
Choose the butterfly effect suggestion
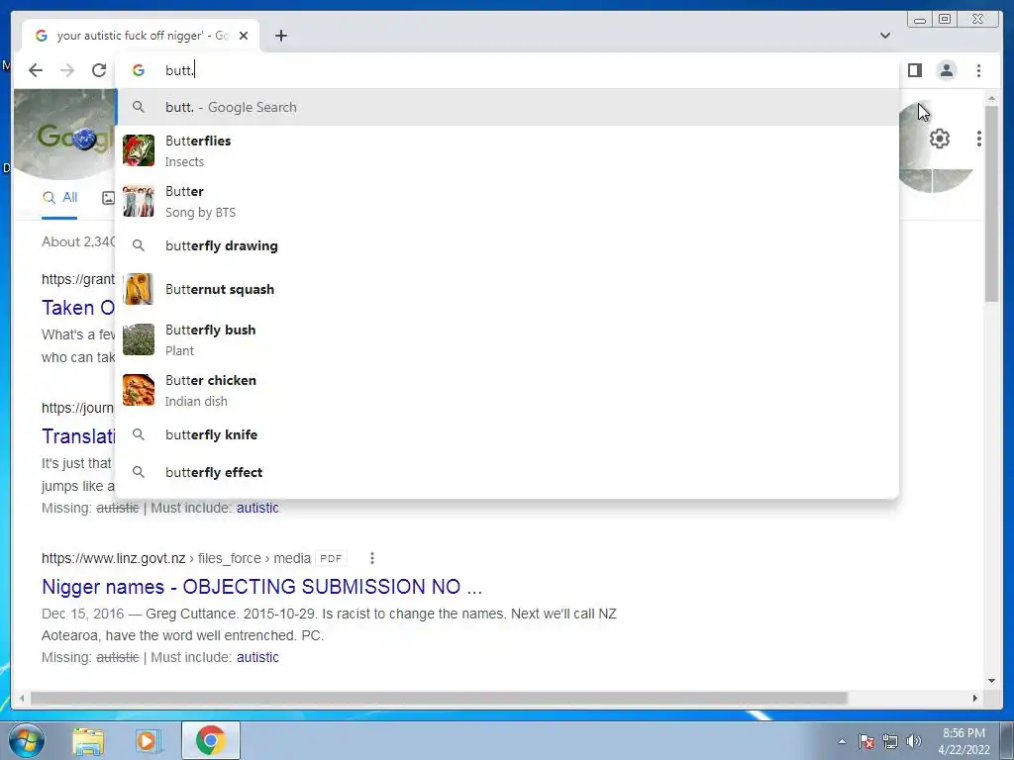click(507, 472)
